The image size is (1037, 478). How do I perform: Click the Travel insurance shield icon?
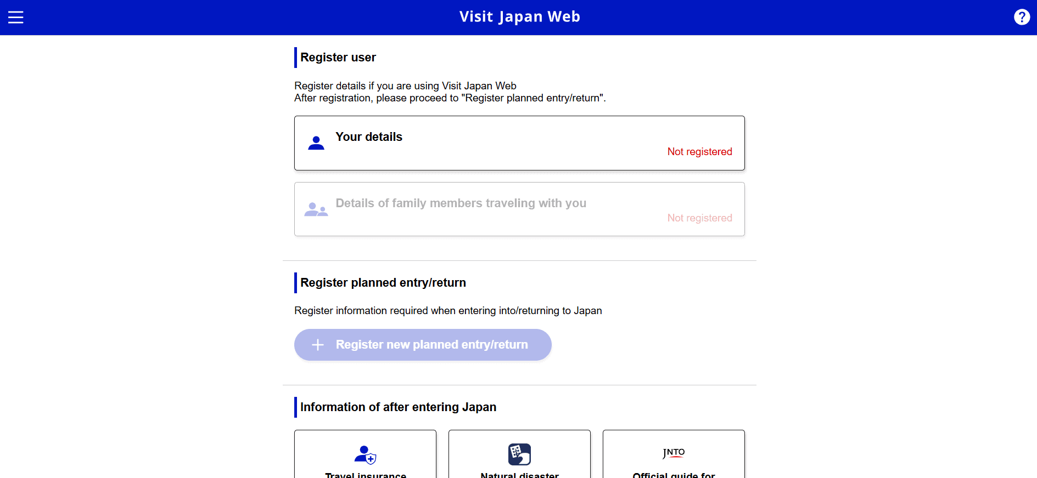coord(366,455)
